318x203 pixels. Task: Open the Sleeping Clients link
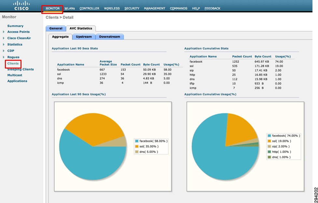[x=21, y=69]
